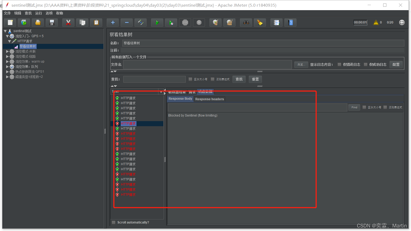Screen dimensions: 411x231
Task: Open the 运行 menu
Action: 39,13
